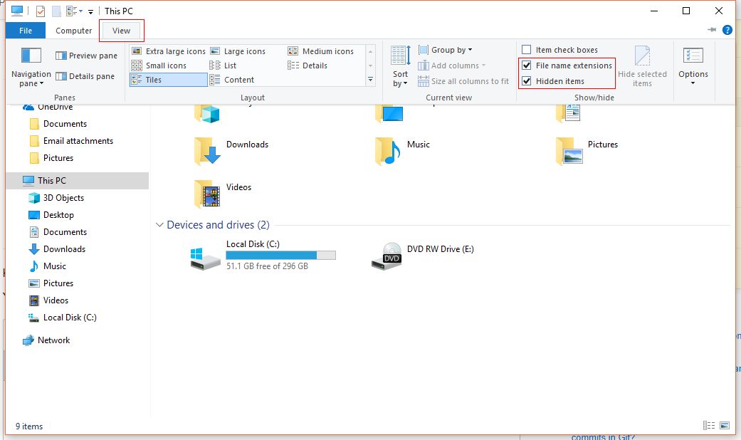This screenshot has height=440, width=741.
Task: Select Tiles layout
Action: pos(168,80)
